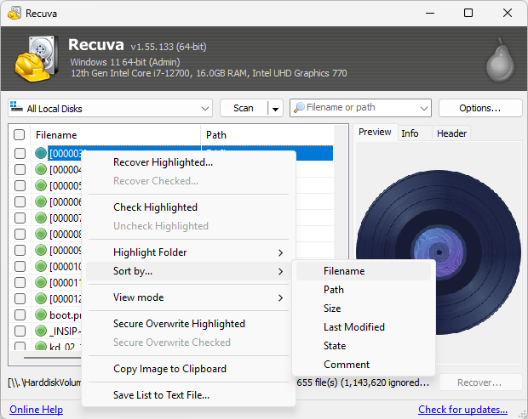Sort by State in submenu

pos(364,346)
